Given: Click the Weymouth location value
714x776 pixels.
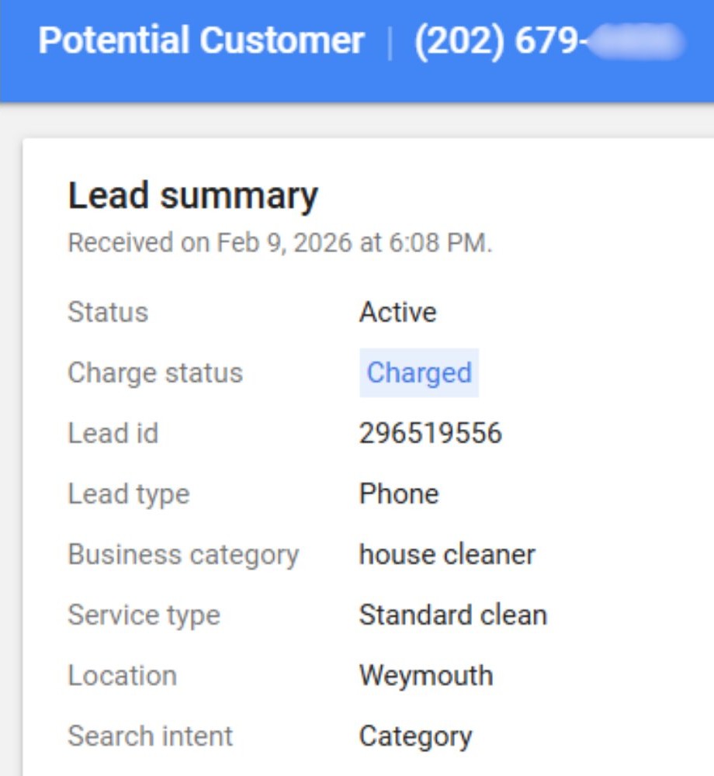Looking at the screenshot, I should [425, 676].
